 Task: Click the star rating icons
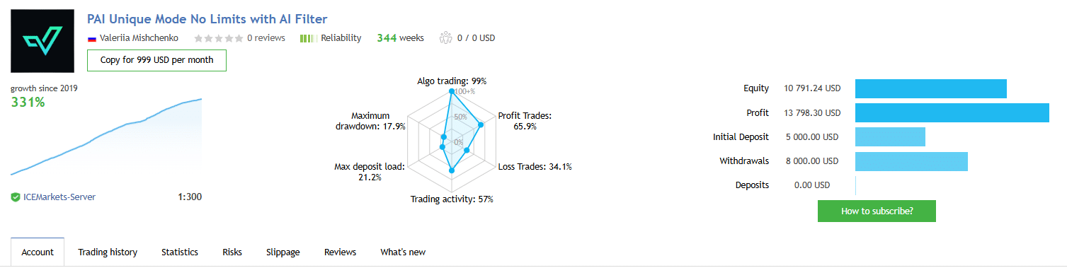tap(218, 38)
